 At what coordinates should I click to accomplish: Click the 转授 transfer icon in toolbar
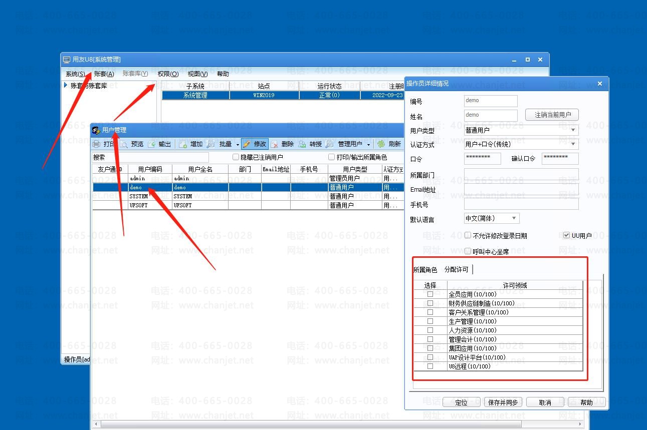coord(302,144)
